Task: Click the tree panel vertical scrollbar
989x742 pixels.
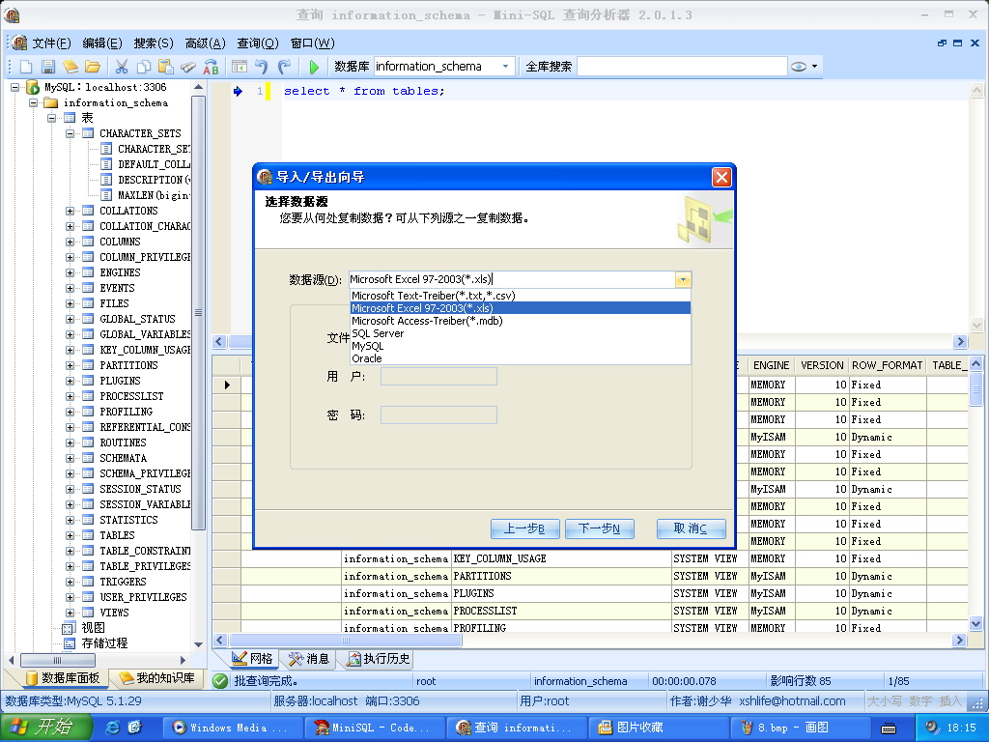Action: (198, 312)
